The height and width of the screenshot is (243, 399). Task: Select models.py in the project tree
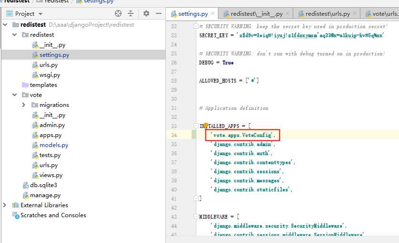pyautogui.click(x=54, y=145)
